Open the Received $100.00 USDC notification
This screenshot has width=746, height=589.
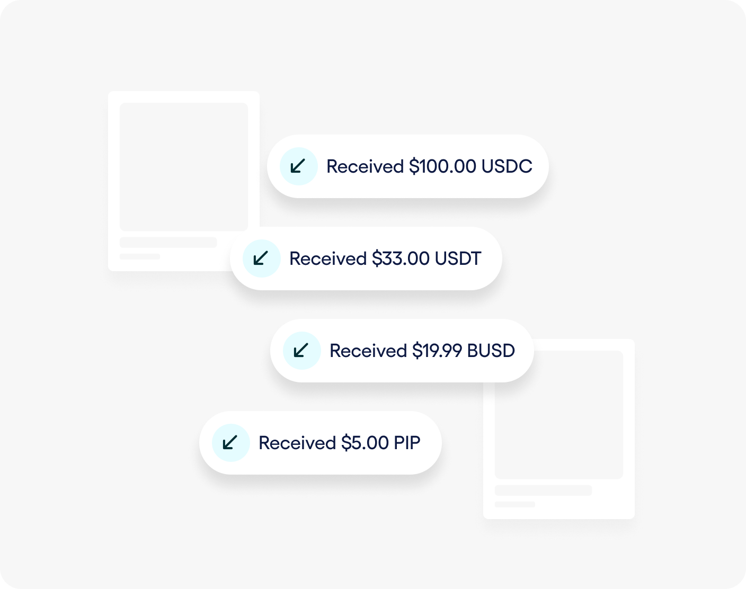pos(407,166)
